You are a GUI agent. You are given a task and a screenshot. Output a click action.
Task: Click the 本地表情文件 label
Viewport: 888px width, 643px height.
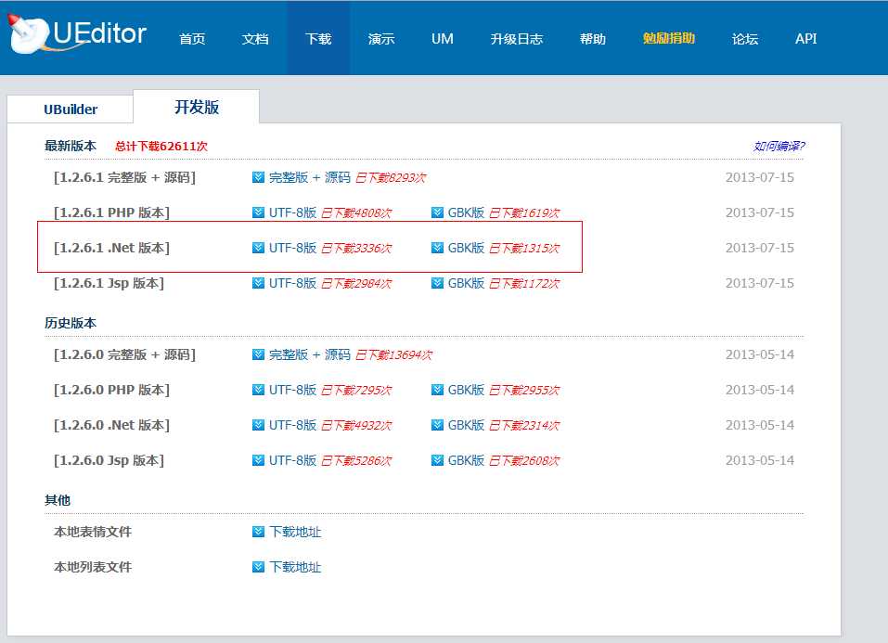pos(92,532)
